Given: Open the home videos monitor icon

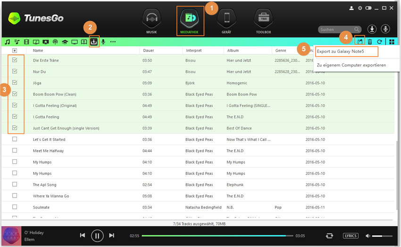Looking at the screenshot, I should point(45,42).
